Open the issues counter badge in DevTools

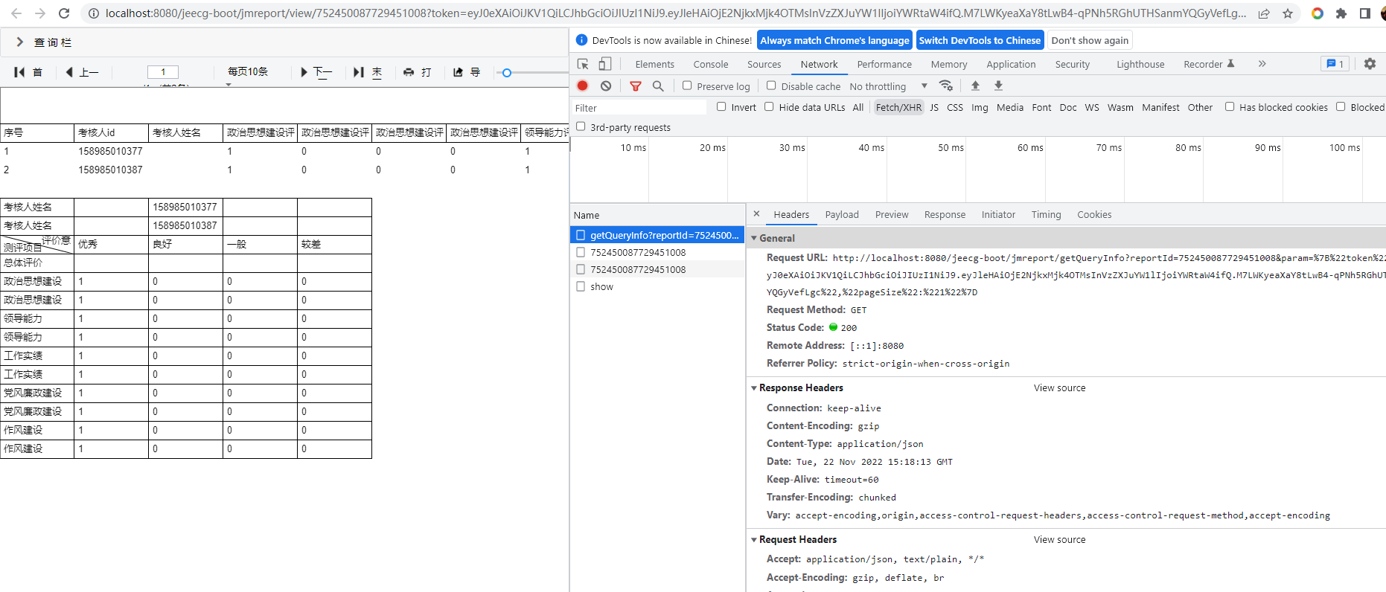click(1335, 64)
